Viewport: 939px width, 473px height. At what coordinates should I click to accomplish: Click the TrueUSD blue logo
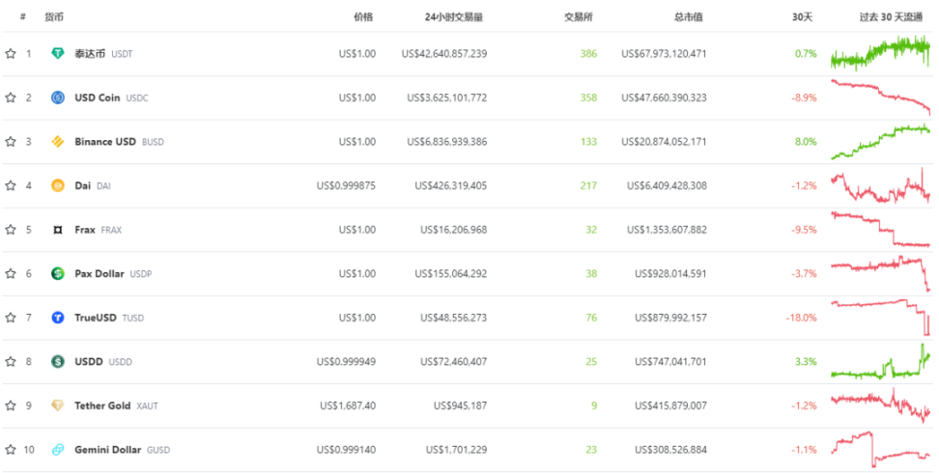pyautogui.click(x=58, y=318)
